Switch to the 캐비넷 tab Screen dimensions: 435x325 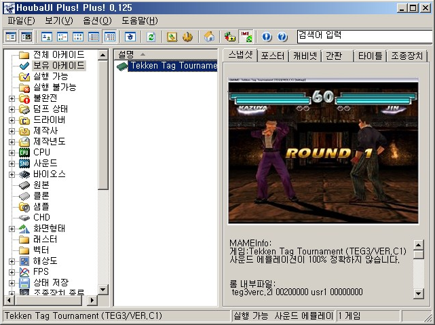point(305,56)
